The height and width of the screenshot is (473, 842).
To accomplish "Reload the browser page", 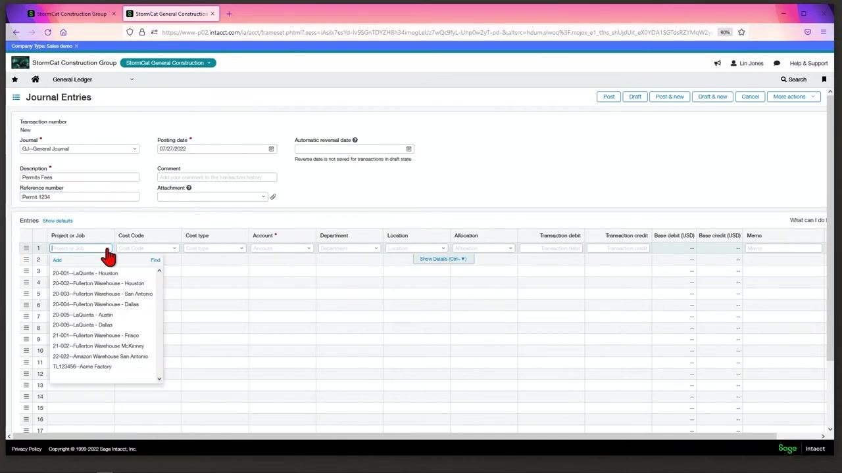I will [x=48, y=32].
